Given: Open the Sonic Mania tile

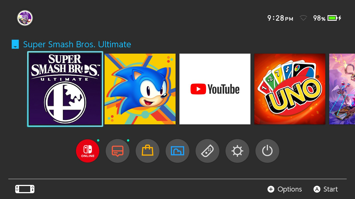Looking at the screenshot, I should [140, 89].
